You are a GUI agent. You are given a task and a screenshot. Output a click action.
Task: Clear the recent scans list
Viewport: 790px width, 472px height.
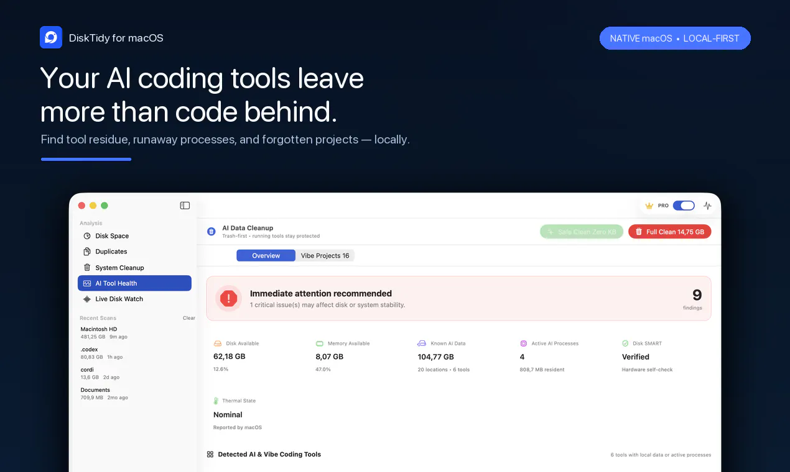point(188,318)
